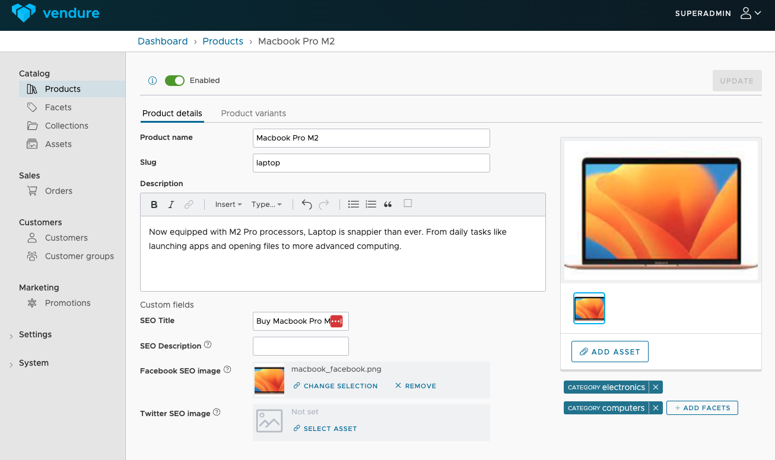
Task: Go to Dashboard breadcrumb
Action: 163,41
